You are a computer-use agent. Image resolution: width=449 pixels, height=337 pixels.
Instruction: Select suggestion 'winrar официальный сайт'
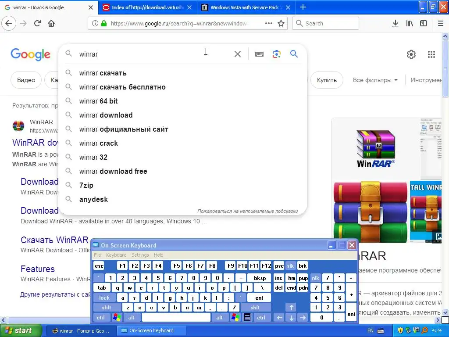(182, 129)
